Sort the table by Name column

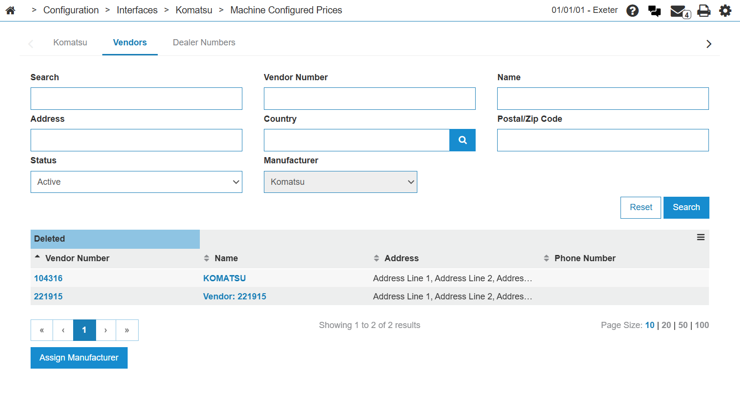click(226, 258)
